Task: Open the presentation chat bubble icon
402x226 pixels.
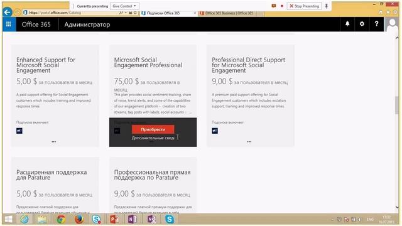Action: [274, 6]
